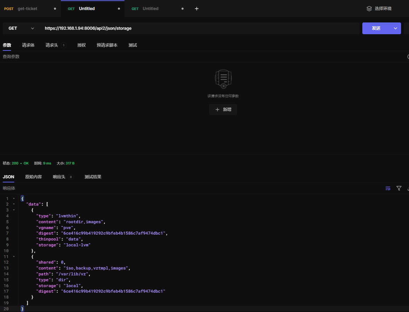409x312 pixels.
Task: Click unsaved dot on get-ticket tab
Action: pyautogui.click(x=55, y=9)
